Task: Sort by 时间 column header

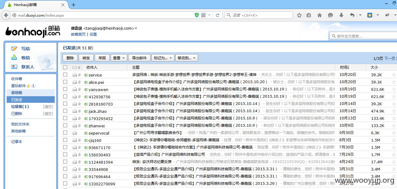Action: tap(344, 67)
